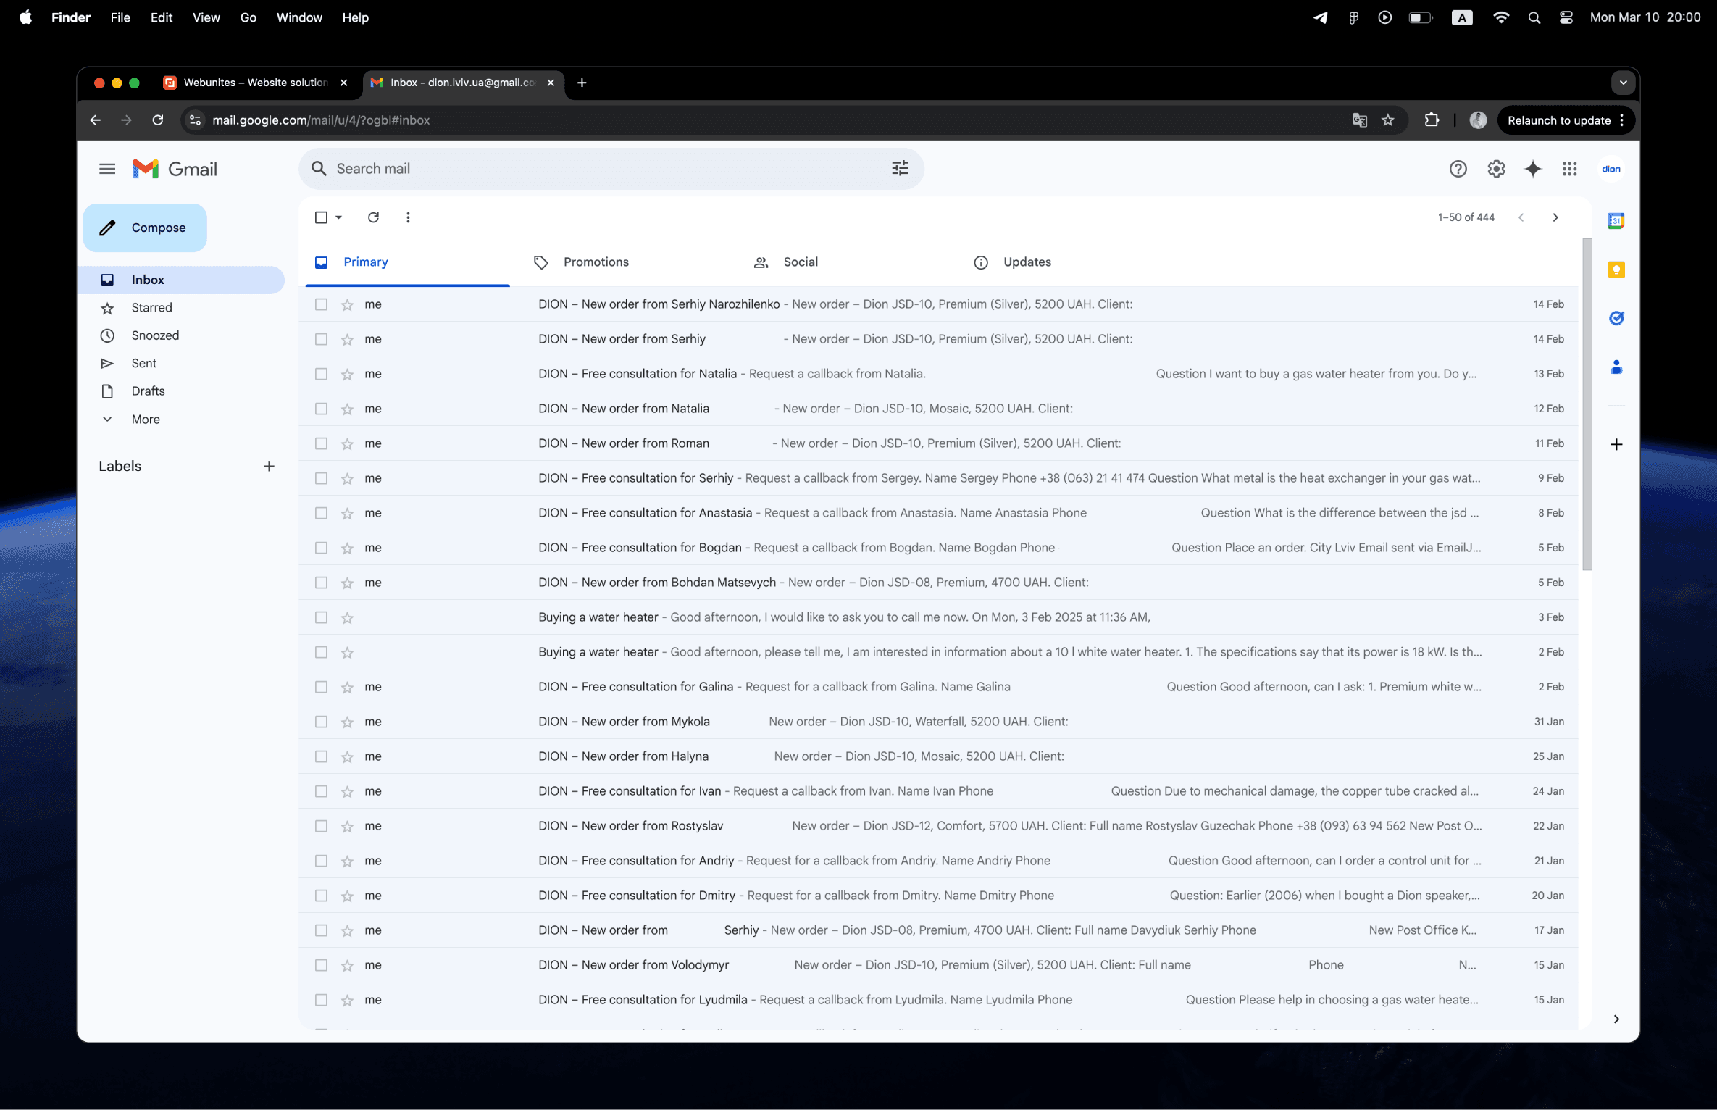Open the Starred folder
The image size is (1717, 1110).
coord(151,308)
